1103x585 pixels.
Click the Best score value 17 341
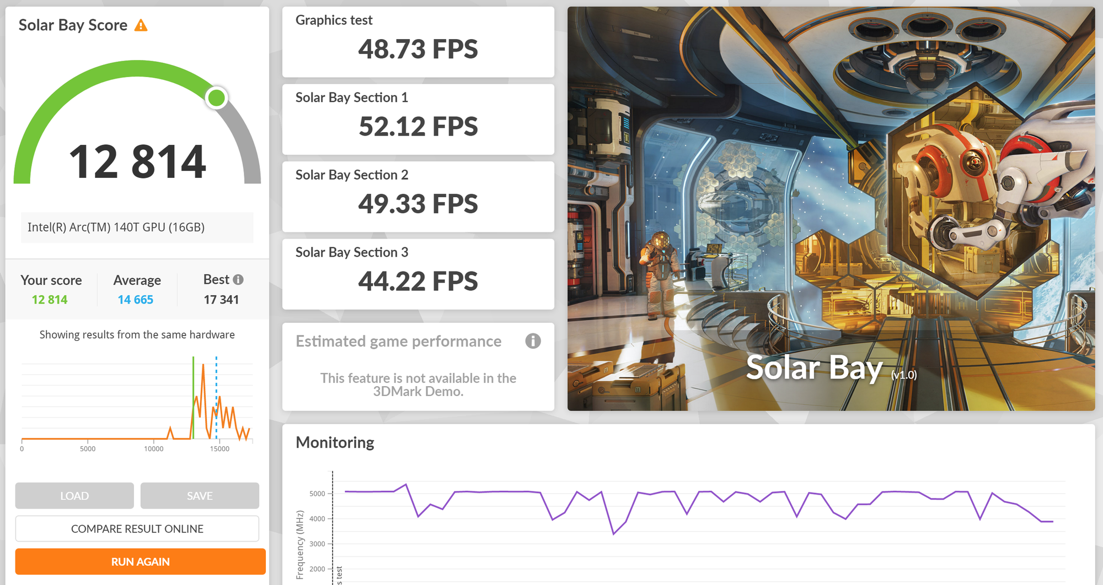click(221, 300)
